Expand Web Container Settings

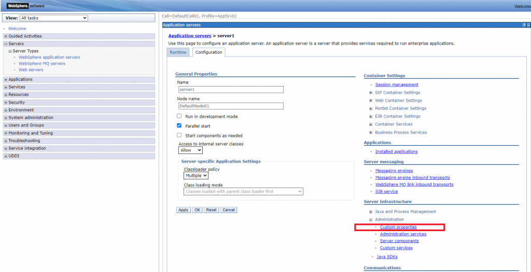pos(371,101)
